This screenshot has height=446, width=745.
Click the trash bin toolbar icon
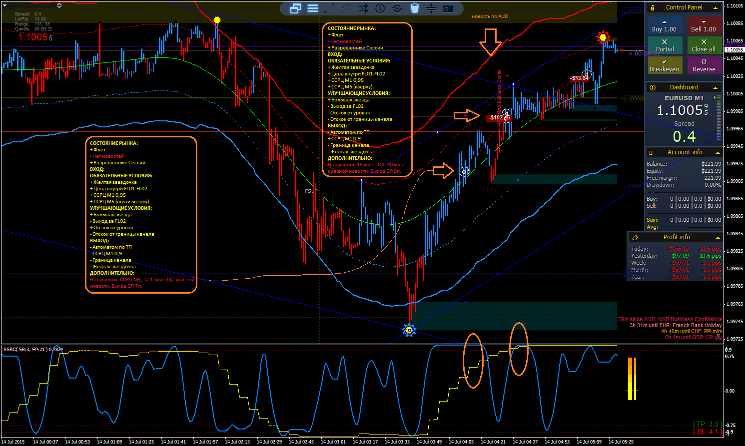(x=414, y=8)
